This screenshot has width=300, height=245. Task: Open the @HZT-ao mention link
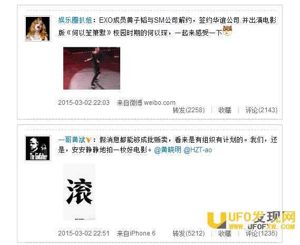point(198,150)
